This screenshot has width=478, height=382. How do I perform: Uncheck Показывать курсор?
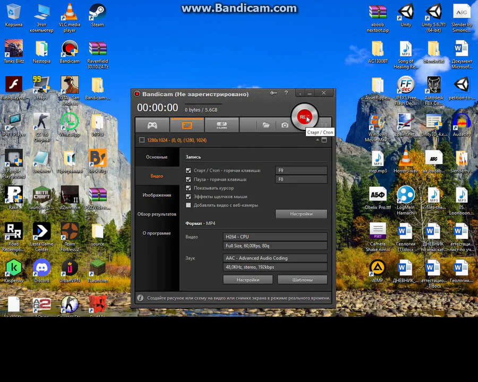(x=189, y=188)
